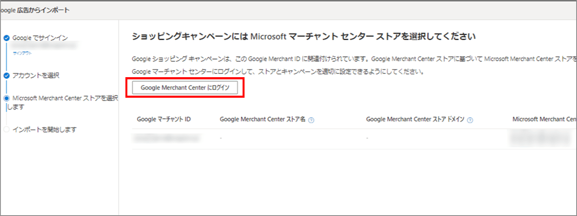577x216 pixels.
Task: Click the active Microsoft Merchant Center step indicator
Action: coord(6,98)
